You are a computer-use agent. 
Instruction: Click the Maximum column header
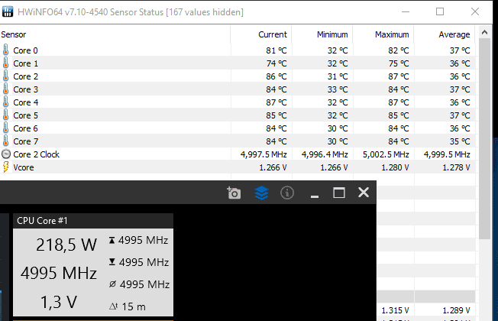(392, 34)
